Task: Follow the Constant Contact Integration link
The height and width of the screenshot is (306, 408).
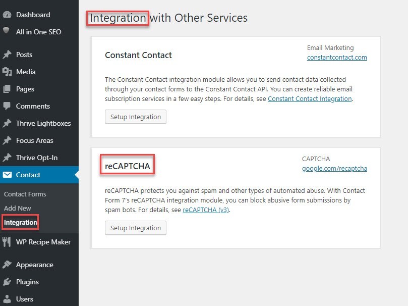Action: pos(310,99)
